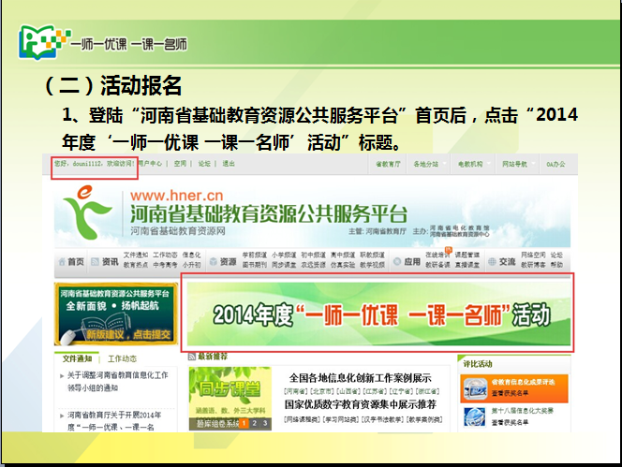Click 退出 to log out
The image size is (622, 467).
[x=229, y=164]
